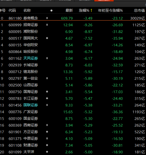Click the star marker next to 国海证券
The height and width of the screenshot is (155, 146).
coord(47,92)
